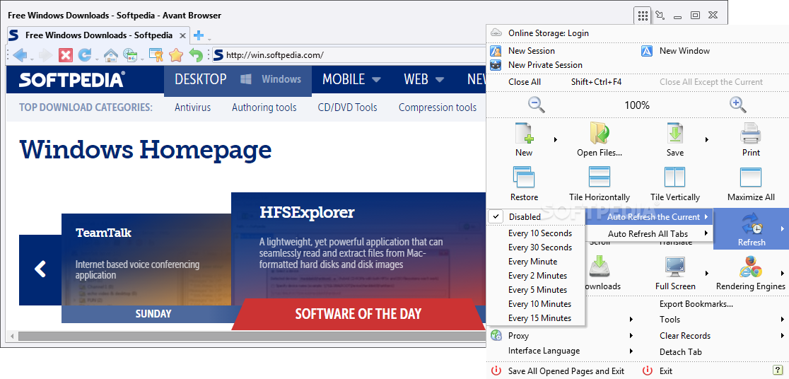789x379 pixels.
Task: Click the Save icon with green arrow
Action: tap(674, 134)
